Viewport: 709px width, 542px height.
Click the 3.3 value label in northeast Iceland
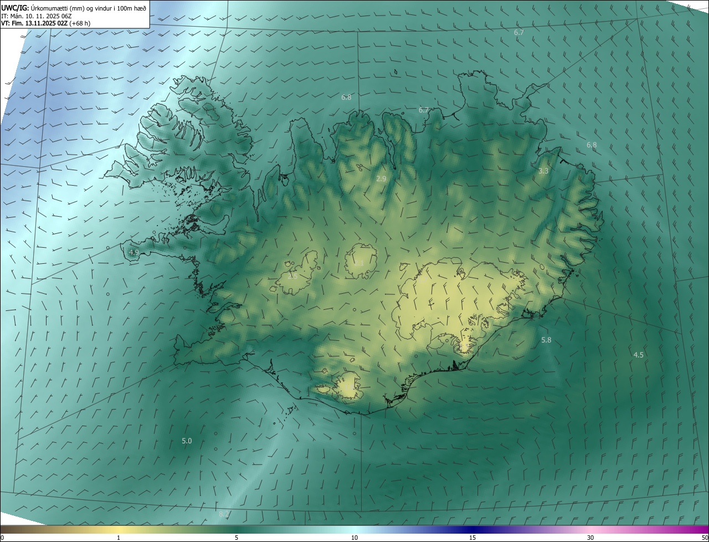click(x=543, y=171)
